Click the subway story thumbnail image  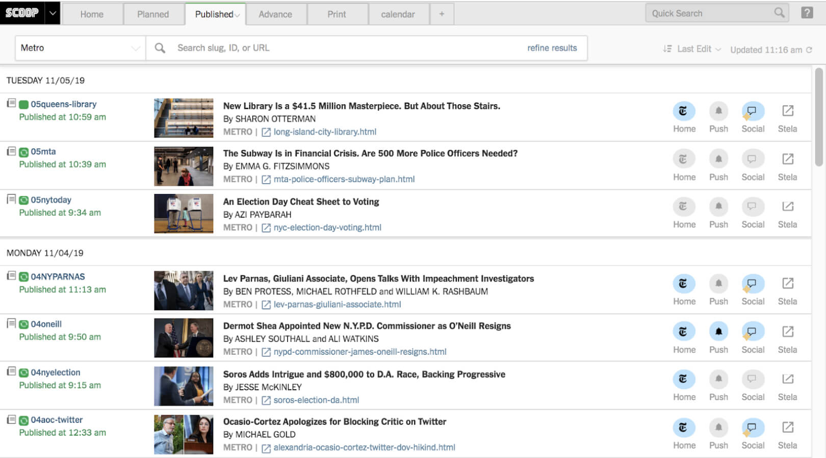tap(184, 166)
